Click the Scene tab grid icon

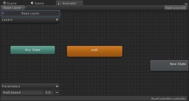(x=4, y=3)
